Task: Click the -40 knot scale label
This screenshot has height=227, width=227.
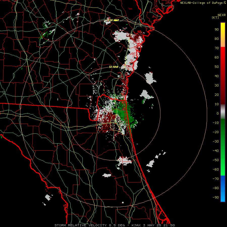Action: pyautogui.click(x=216, y=151)
